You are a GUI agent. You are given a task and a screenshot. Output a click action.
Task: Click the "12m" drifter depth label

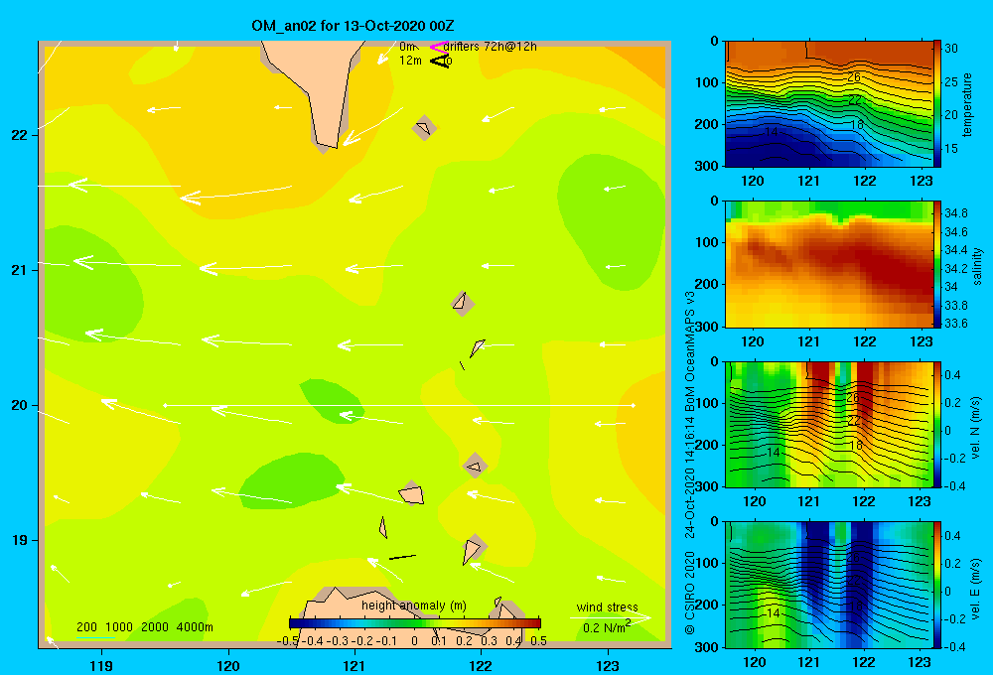pos(410,61)
